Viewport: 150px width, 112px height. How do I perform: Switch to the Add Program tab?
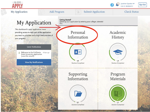click(x=57, y=12)
